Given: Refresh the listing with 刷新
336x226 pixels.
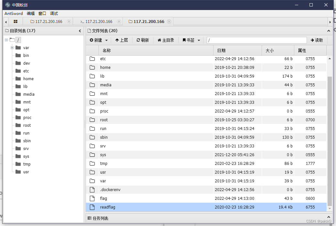Looking at the screenshot, I should (x=142, y=40).
